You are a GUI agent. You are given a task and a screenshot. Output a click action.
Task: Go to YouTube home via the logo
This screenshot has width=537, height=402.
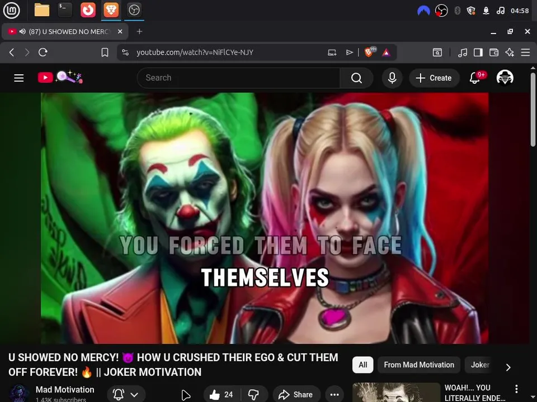tap(60, 77)
